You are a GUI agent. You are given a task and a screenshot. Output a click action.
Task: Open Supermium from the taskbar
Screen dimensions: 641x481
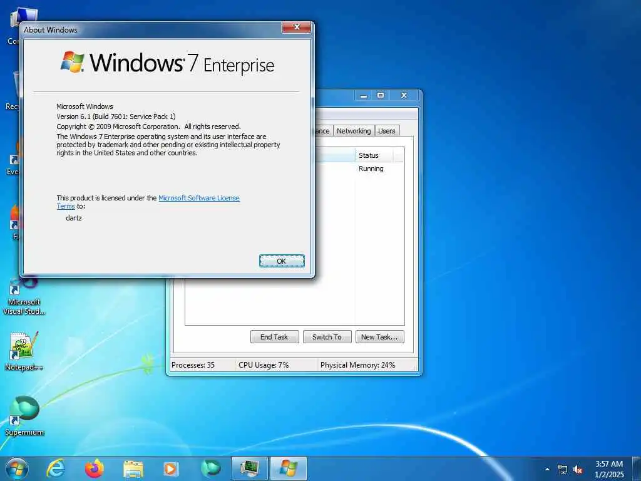[x=211, y=468]
